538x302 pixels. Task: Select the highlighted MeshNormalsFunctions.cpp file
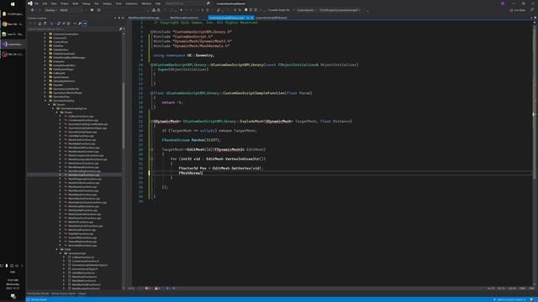pyautogui.click(x=84, y=175)
